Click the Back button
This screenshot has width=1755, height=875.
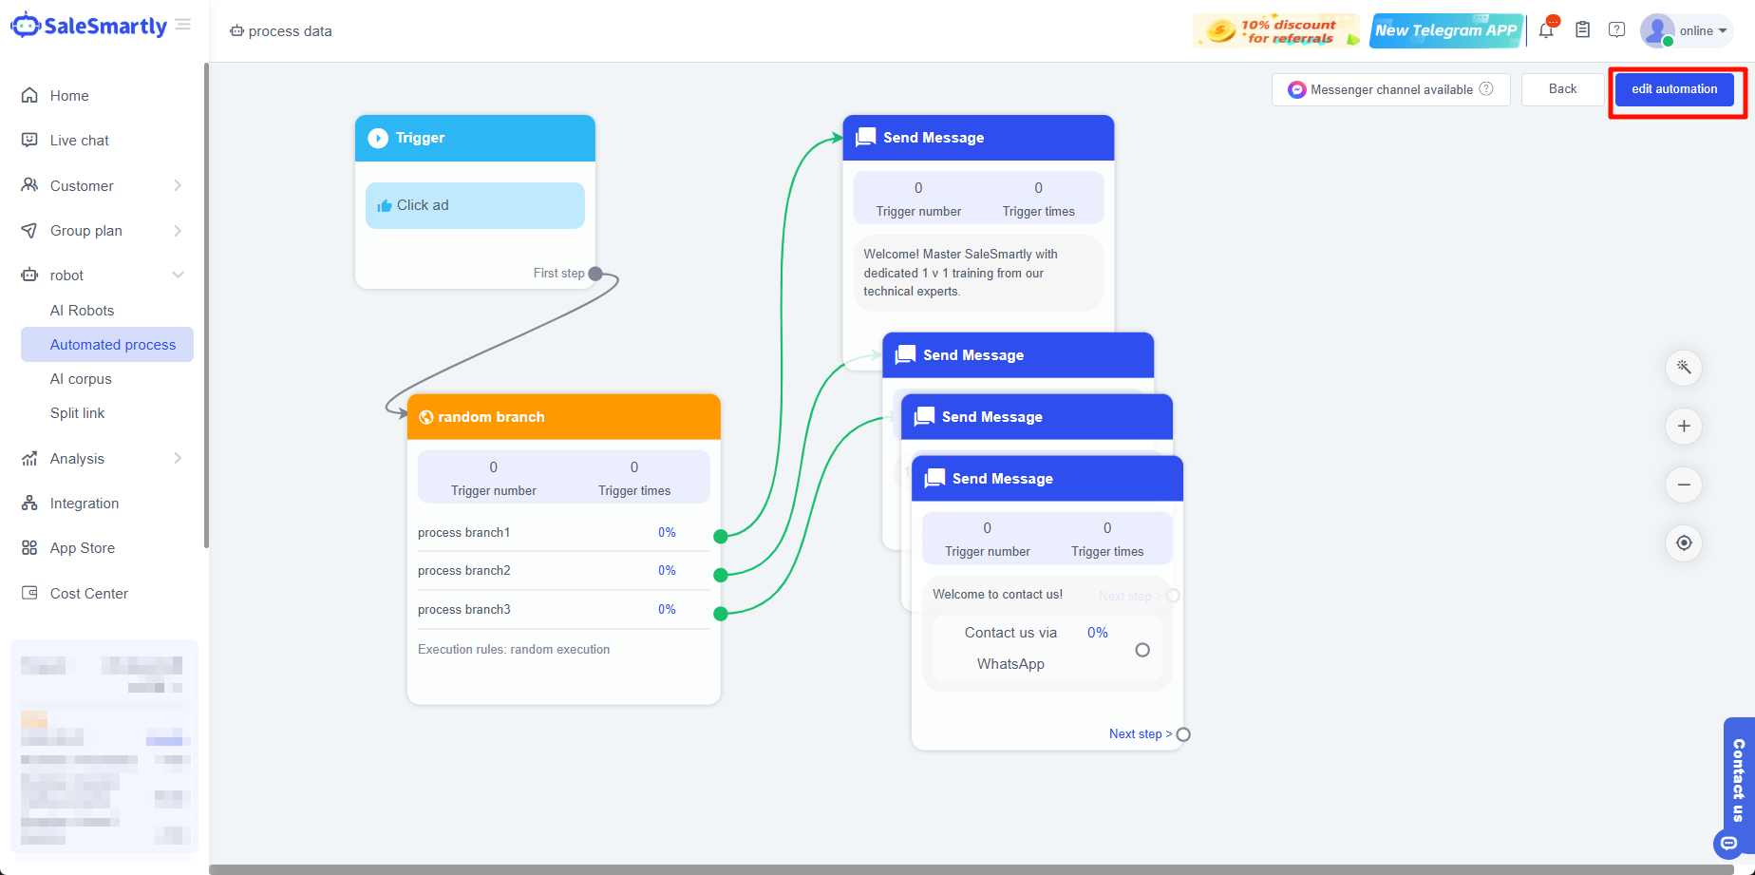(1562, 89)
